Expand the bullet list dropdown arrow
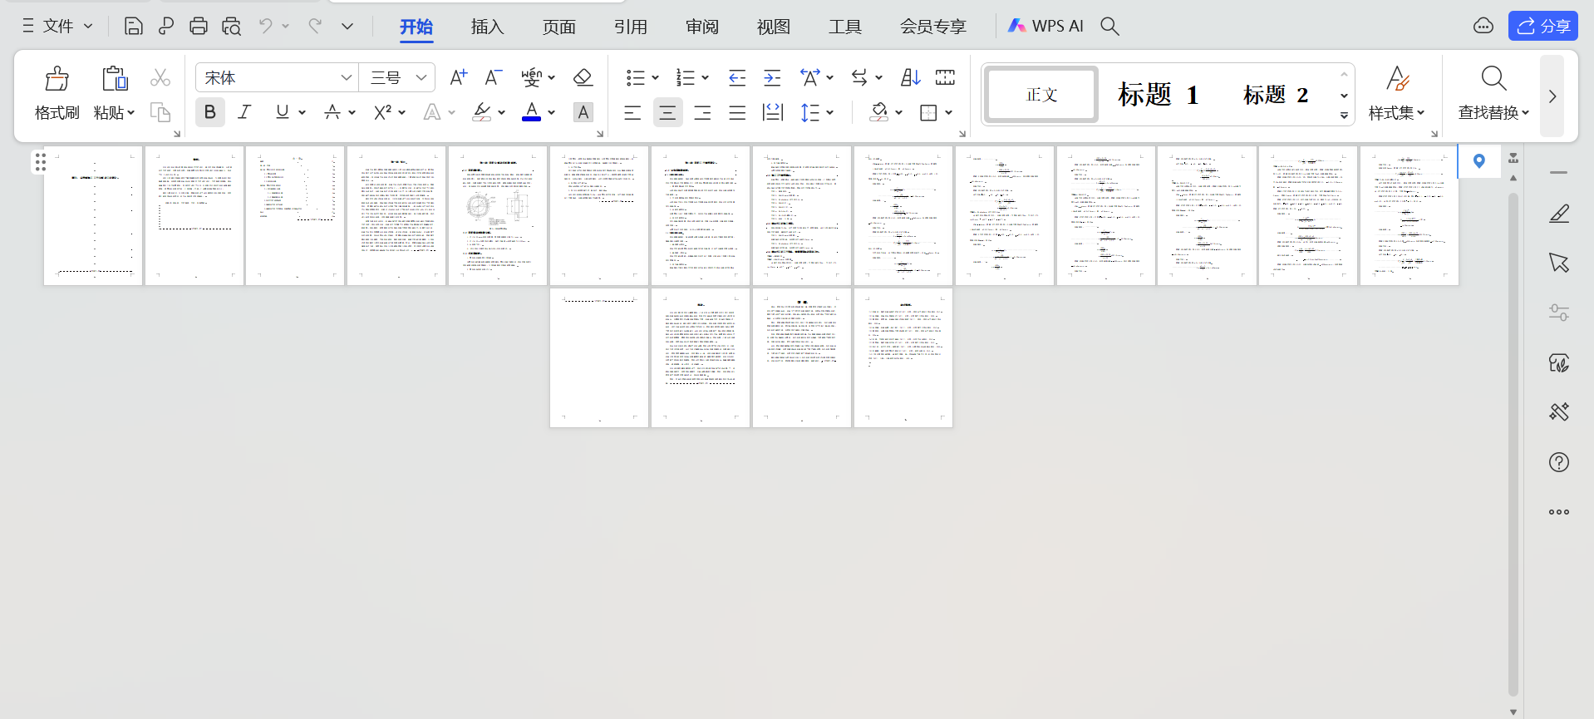This screenshot has height=719, width=1594. click(x=656, y=78)
